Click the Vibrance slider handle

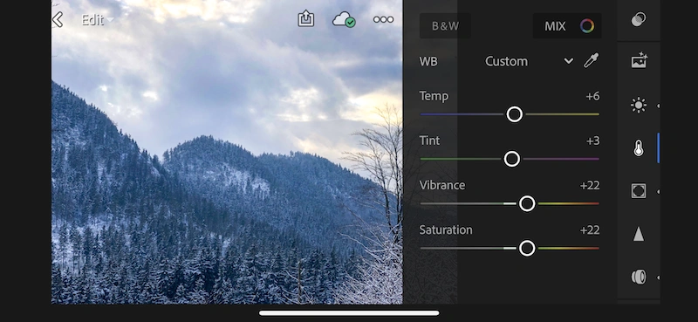point(527,203)
